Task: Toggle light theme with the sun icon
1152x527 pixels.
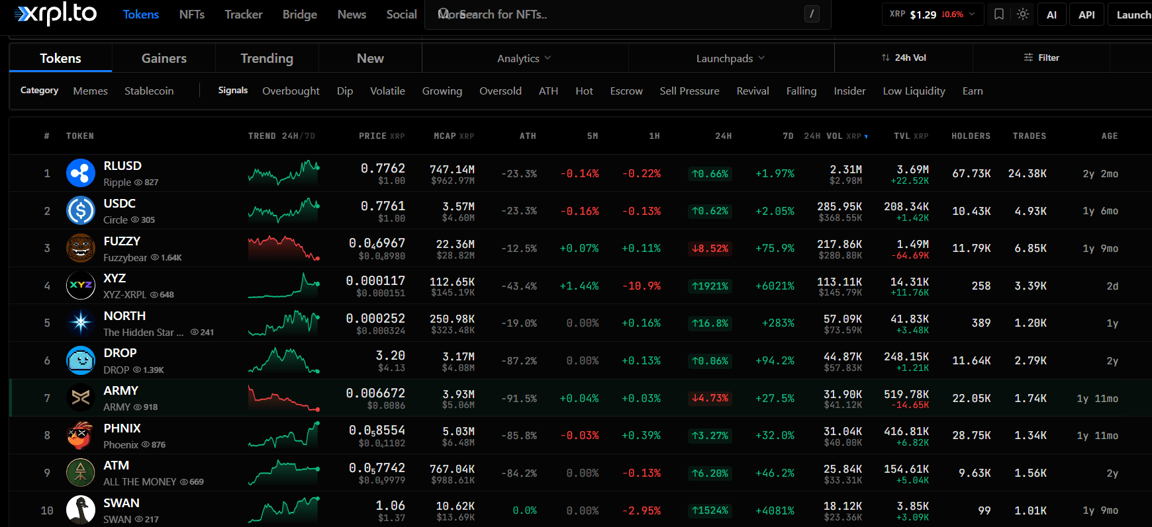Action: [x=1023, y=14]
